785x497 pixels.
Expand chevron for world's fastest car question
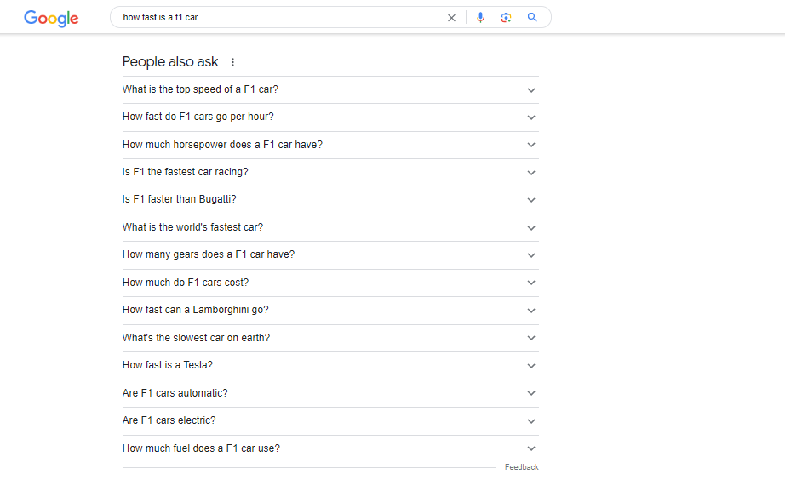coord(531,228)
